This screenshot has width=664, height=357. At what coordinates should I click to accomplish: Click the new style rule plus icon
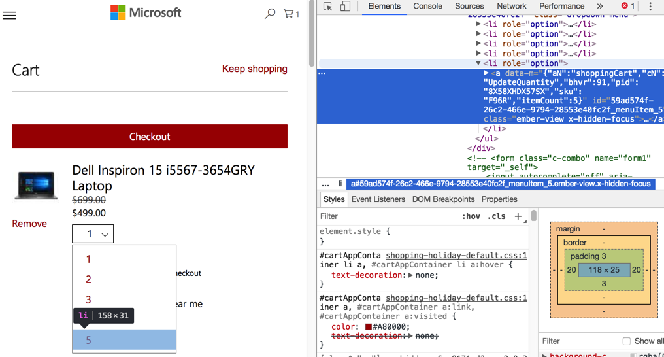coord(518,216)
